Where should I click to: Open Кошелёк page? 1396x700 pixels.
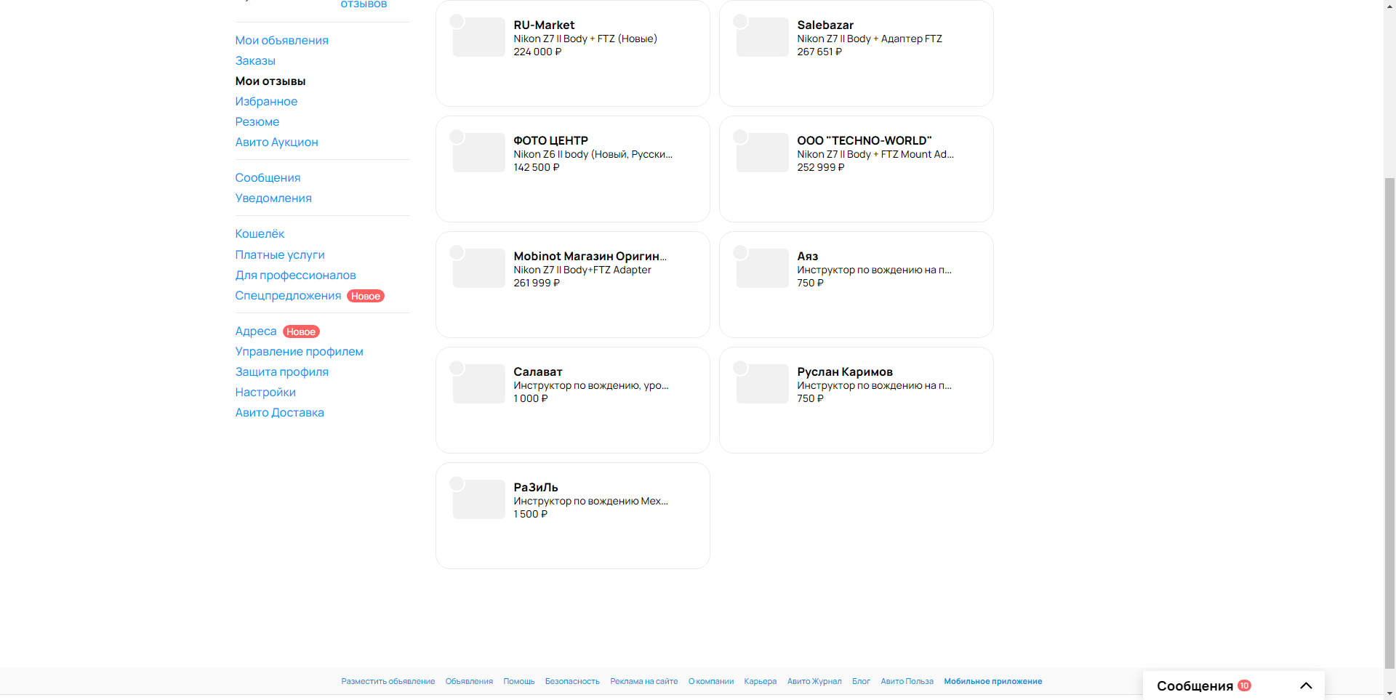[260, 233]
